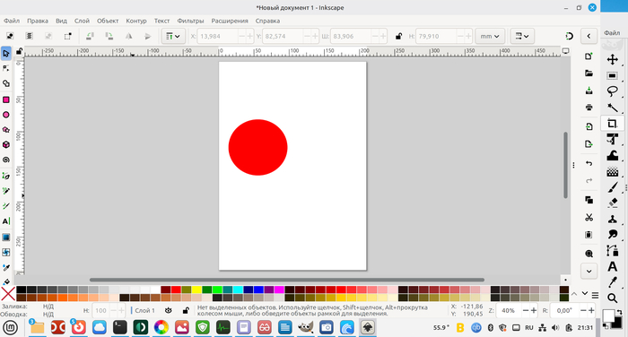Select the Star and polygon tool
628x337 pixels.
(6, 130)
